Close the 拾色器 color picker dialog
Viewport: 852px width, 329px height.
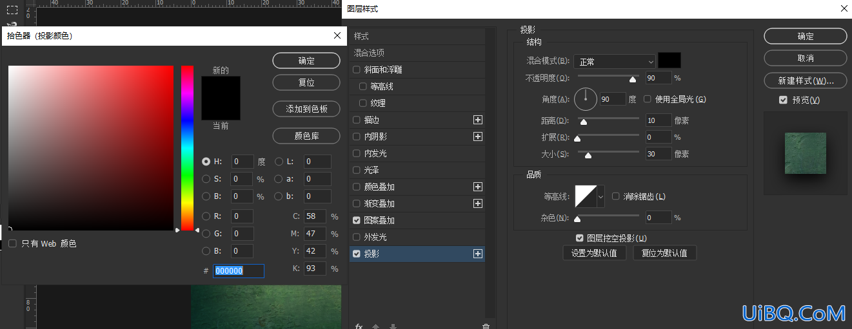(337, 36)
